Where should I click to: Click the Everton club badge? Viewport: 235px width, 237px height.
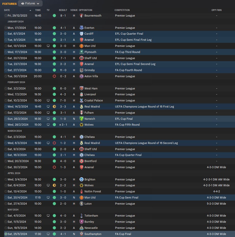[x=81, y=28]
